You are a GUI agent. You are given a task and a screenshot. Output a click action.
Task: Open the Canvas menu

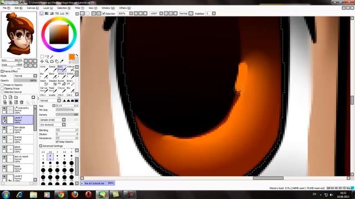click(x=33, y=8)
